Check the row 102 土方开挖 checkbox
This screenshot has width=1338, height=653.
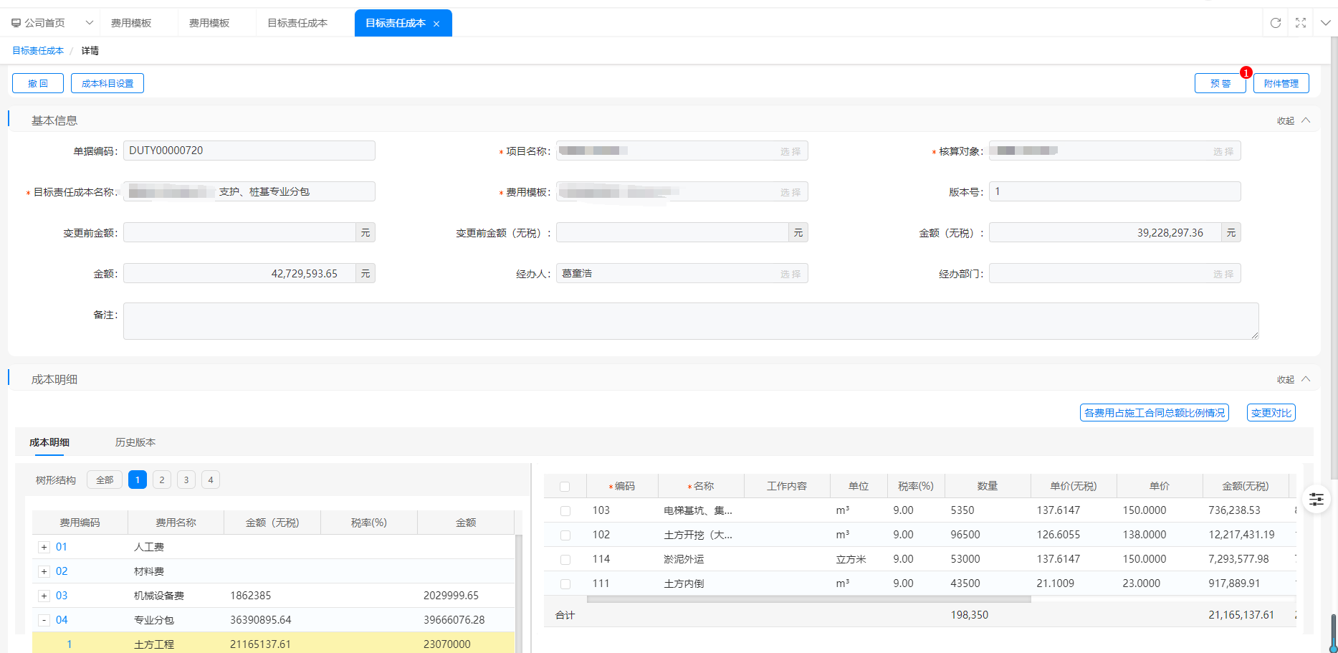[565, 535]
